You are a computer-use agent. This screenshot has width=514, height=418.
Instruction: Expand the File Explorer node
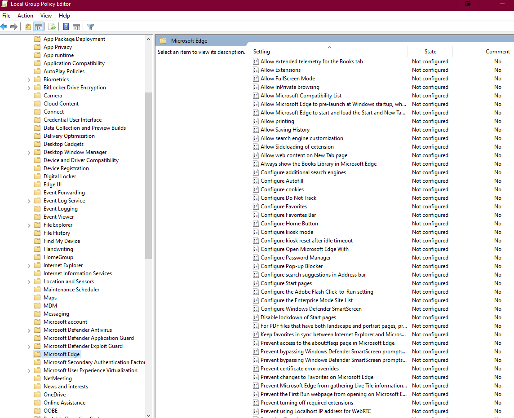coord(29,225)
